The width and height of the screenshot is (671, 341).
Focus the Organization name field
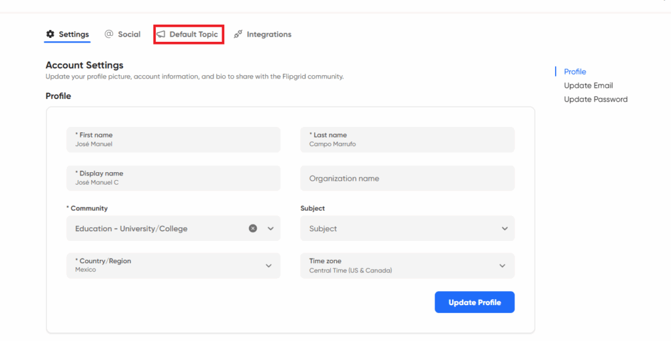pos(407,178)
